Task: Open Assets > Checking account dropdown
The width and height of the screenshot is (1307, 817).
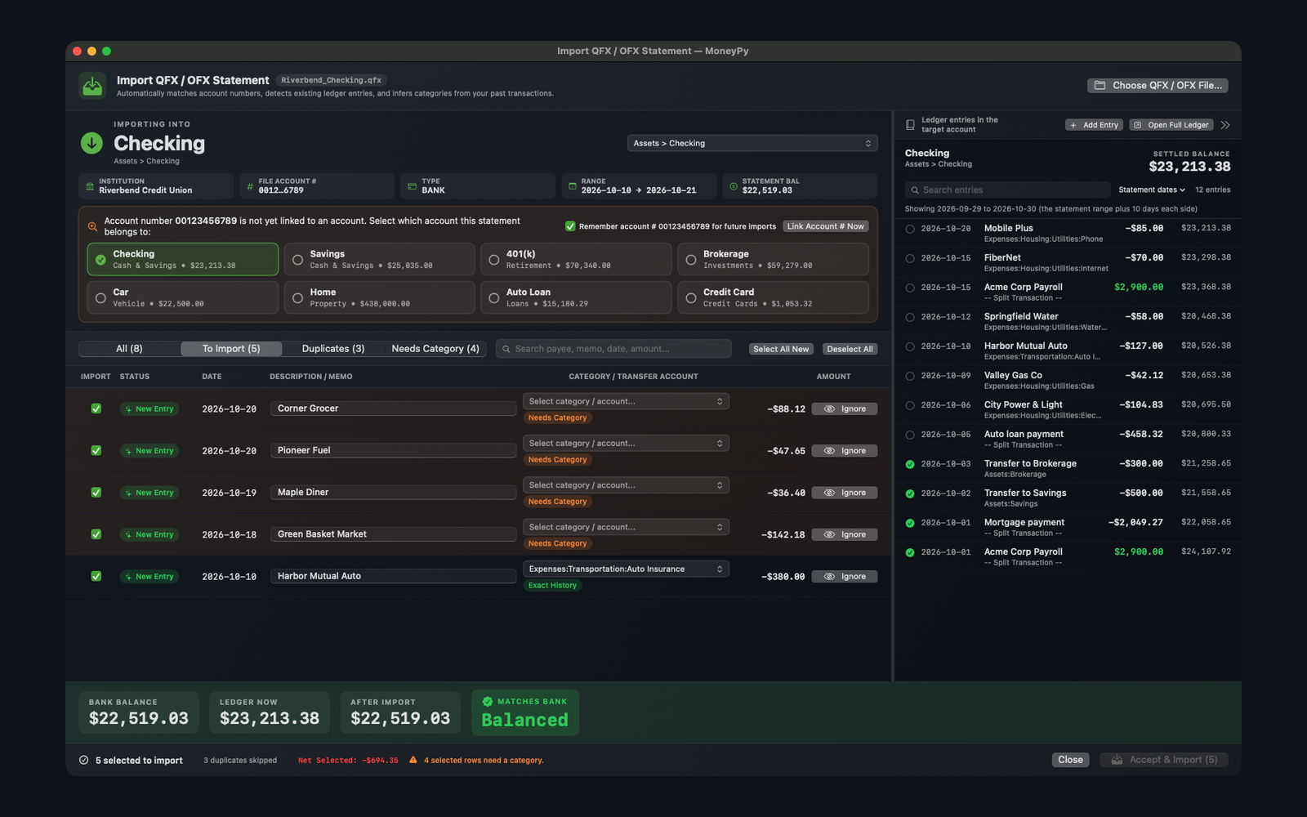Action: tap(752, 143)
